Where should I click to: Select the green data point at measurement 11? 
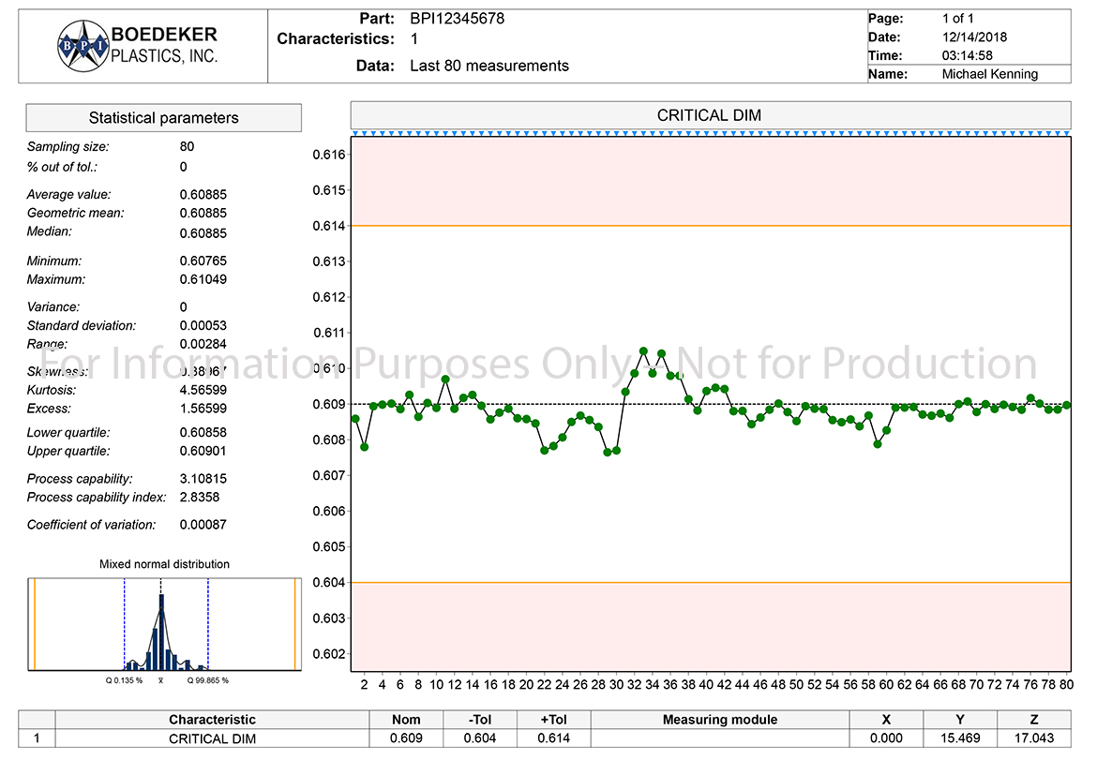tap(445, 380)
